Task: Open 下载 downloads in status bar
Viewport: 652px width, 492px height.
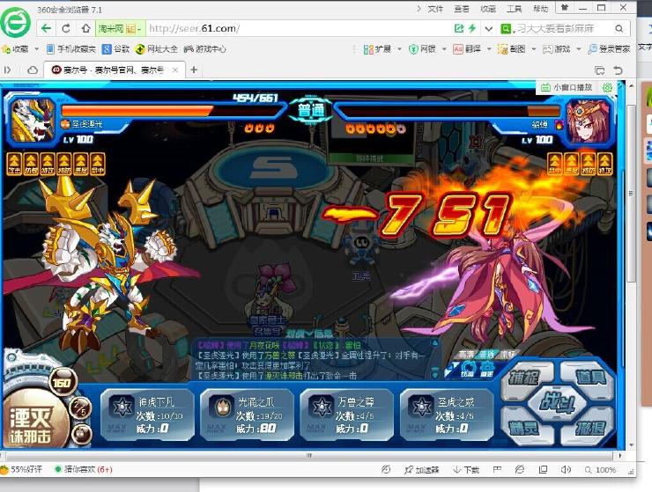Action: tap(466, 470)
